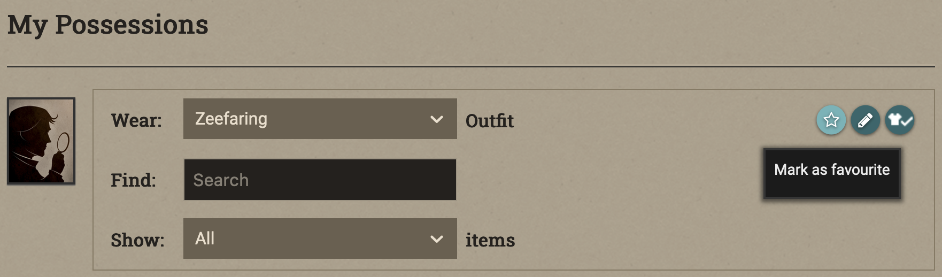Open the silhouette detective avatar portrait
The image size is (942, 277).
tap(41, 141)
